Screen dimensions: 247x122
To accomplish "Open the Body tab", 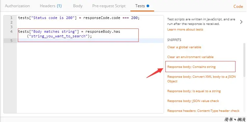I will tap(78, 6).
